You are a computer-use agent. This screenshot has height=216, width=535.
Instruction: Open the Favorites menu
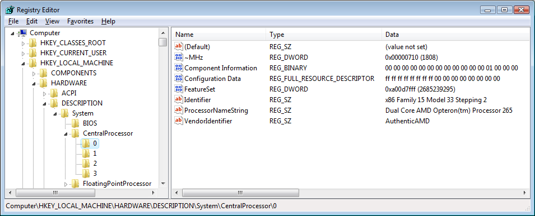click(x=81, y=21)
